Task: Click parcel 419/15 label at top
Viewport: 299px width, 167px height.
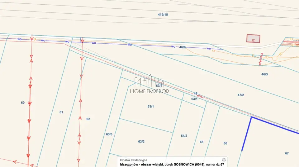Action: (163, 15)
